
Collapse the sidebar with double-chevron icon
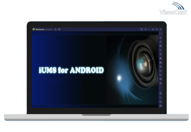pyautogui.click(x=161, y=29)
